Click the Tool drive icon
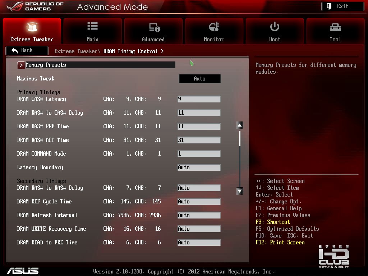 pos(335,27)
